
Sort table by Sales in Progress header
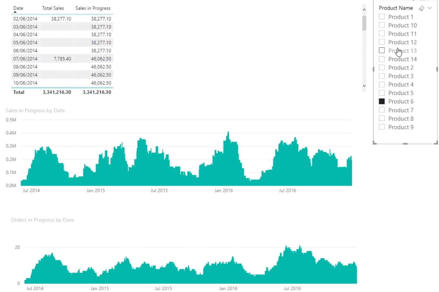(93, 8)
